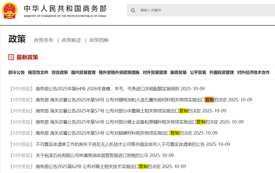This screenshot has height=173, width=275.
Task: Click the 2025-10-09 date on 裕龙石化 row
Action: tap(162, 155)
